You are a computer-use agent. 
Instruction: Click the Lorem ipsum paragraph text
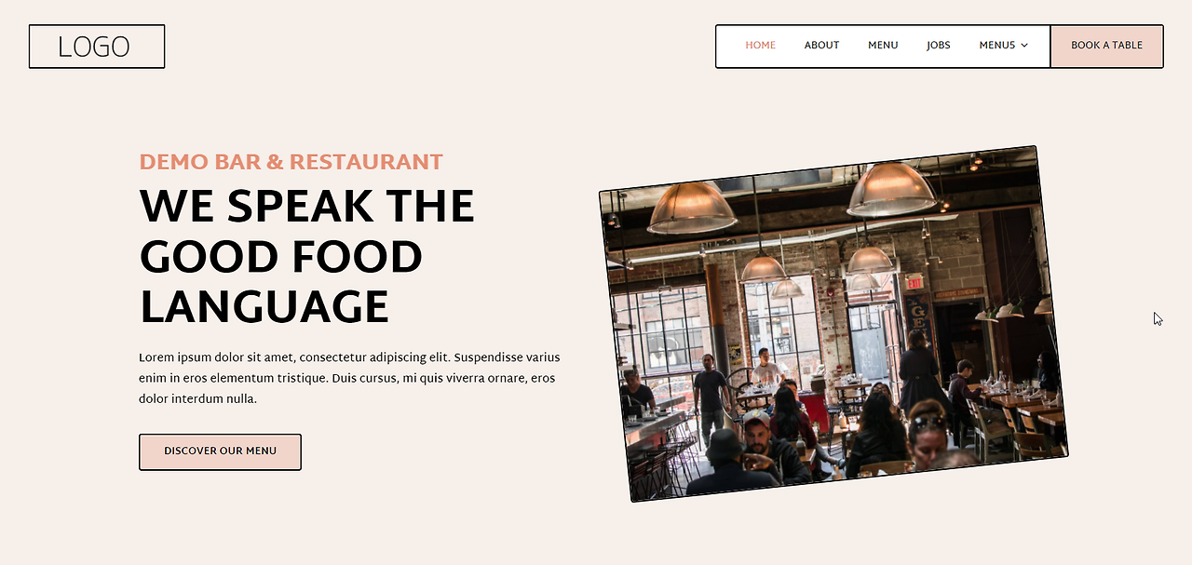349,378
